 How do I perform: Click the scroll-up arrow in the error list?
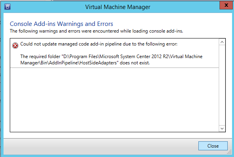click(222, 42)
